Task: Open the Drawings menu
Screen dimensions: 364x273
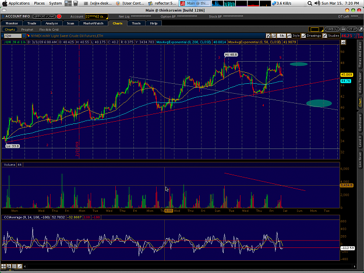Action: [x=312, y=36]
